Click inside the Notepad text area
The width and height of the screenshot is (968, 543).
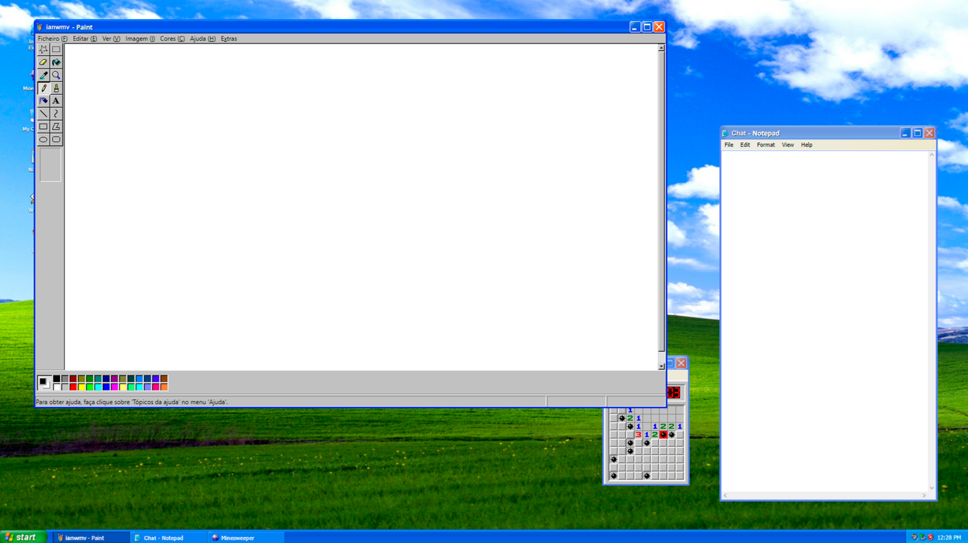(x=825, y=322)
